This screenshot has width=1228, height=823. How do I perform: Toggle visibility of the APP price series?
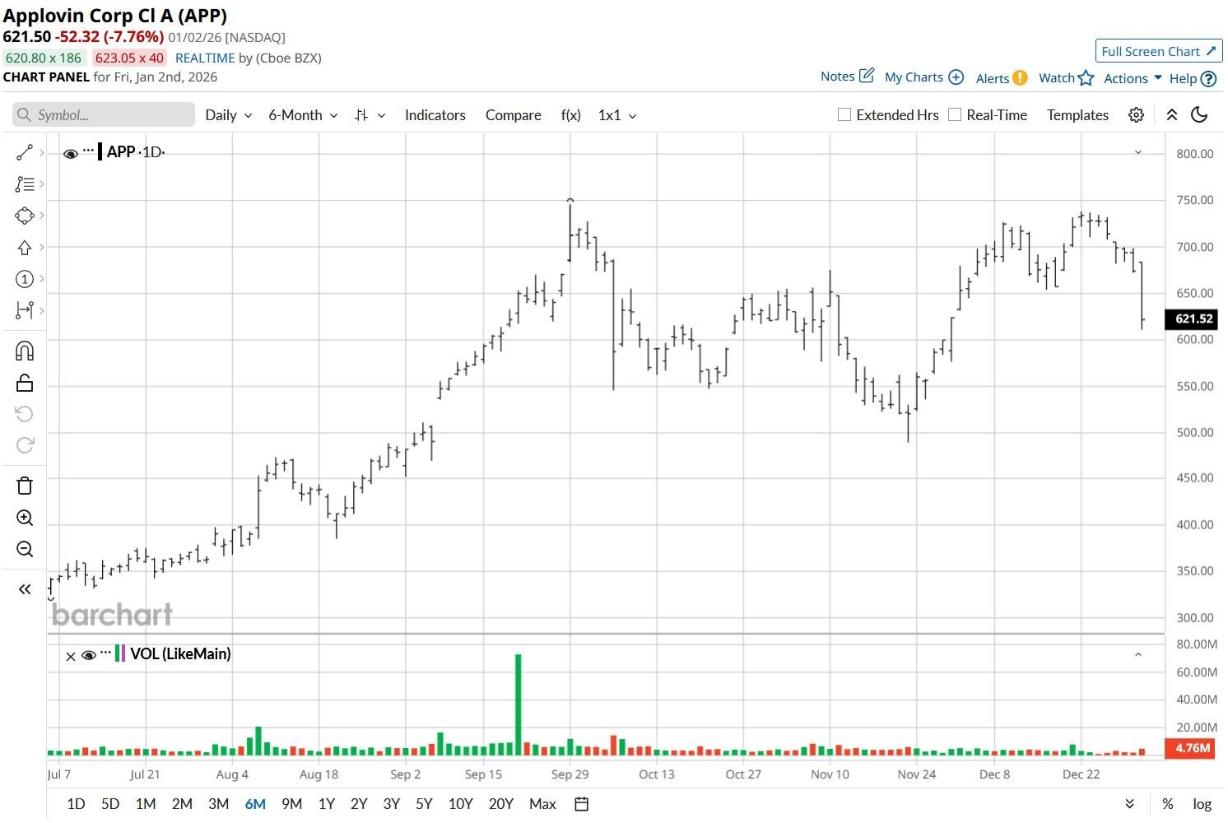point(71,153)
